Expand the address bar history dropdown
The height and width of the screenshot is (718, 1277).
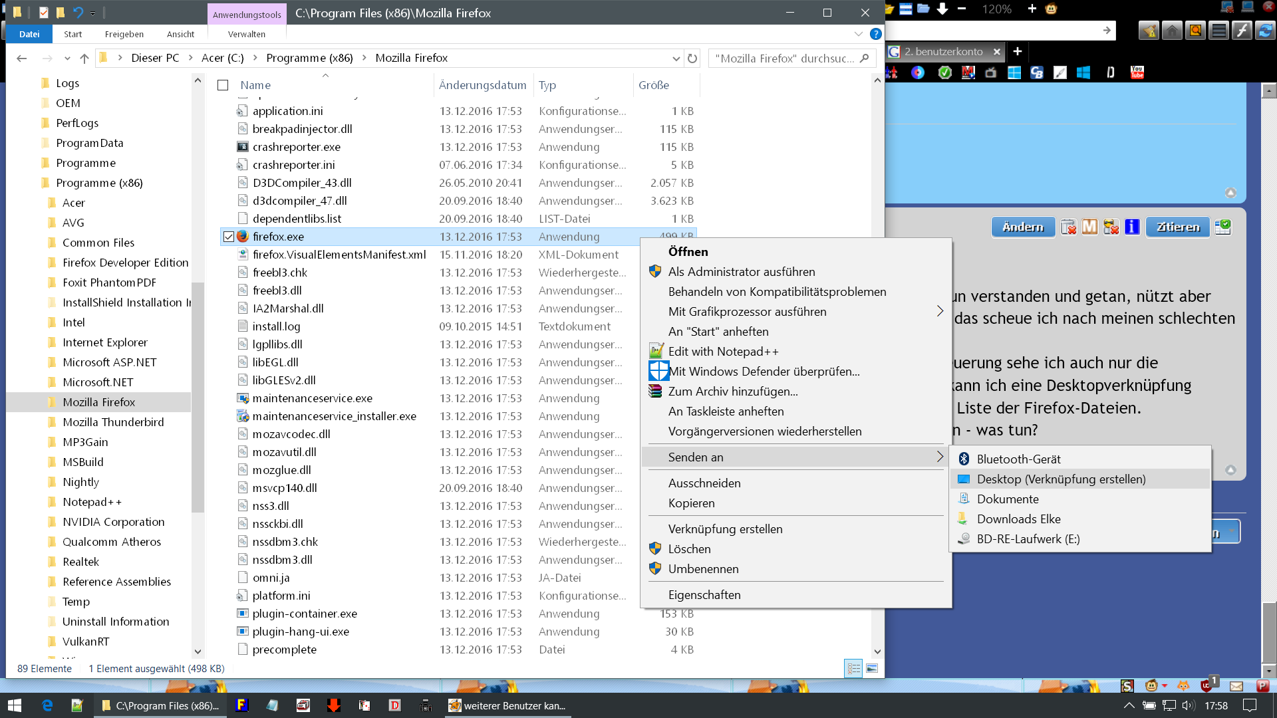coord(676,59)
